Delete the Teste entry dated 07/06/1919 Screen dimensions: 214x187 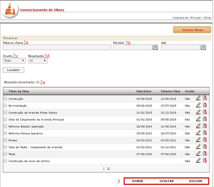coord(205,154)
